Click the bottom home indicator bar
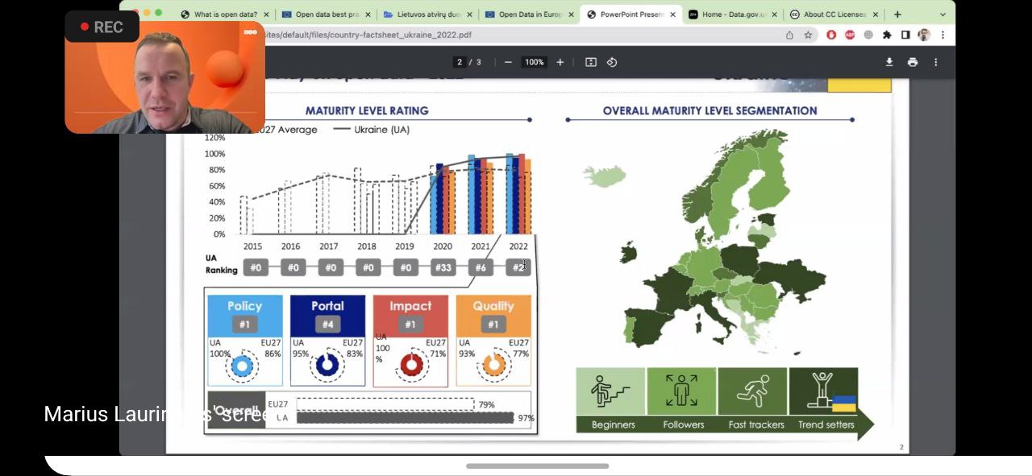Screen dimensions: 1032x476 coord(537,466)
